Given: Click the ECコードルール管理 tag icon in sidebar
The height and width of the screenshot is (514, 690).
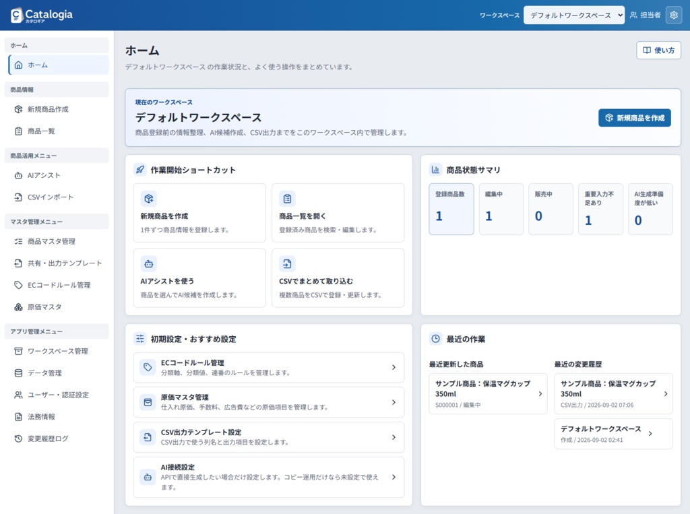Looking at the screenshot, I should click(18, 285).
